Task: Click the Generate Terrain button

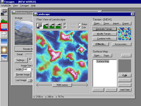Action: point(105,29)
